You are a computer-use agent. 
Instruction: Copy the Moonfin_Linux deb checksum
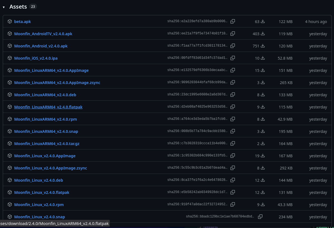(233, 180)
